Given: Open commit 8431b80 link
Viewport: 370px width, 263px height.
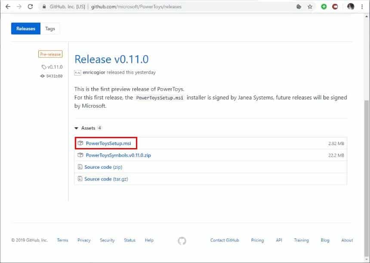Looking at the screenshot, I should click(x=54, y=76).
